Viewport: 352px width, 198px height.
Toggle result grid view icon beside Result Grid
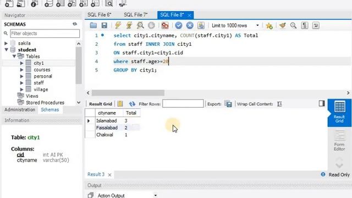[x=120, y=104]
